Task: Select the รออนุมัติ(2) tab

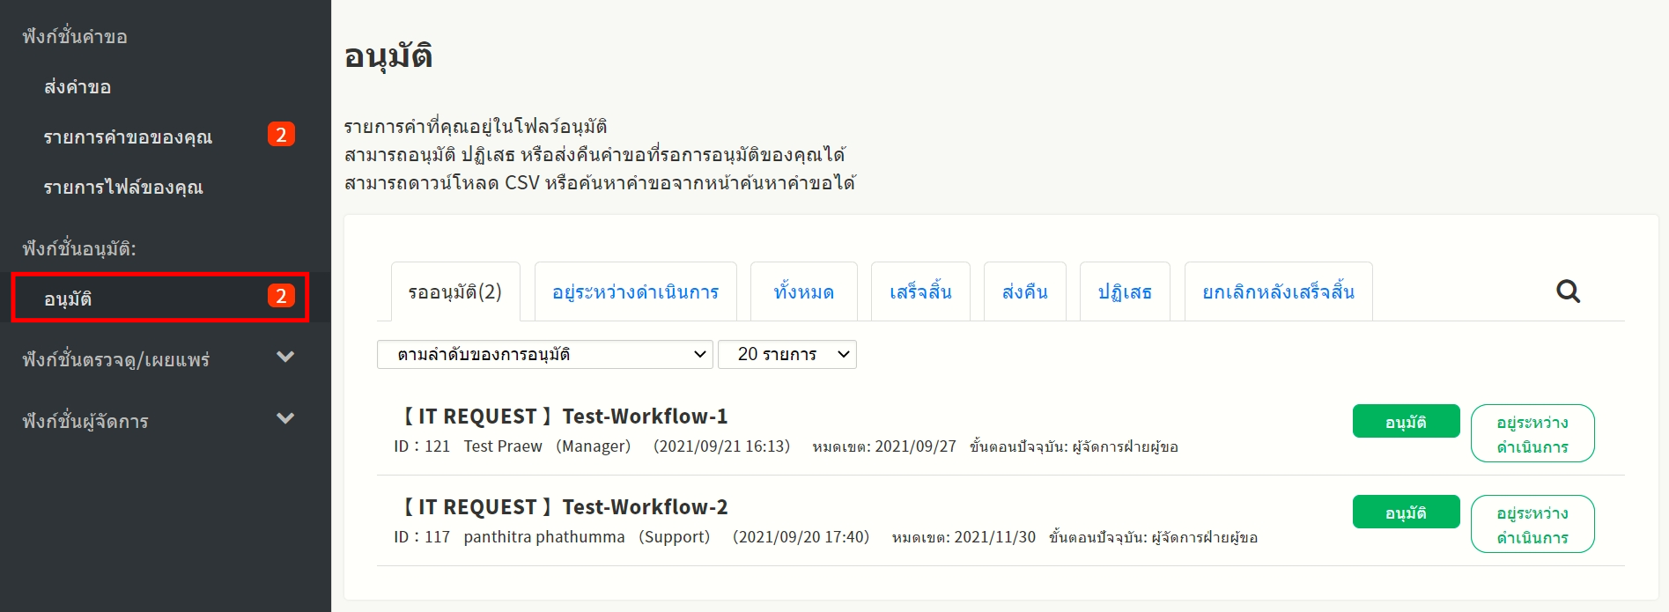Action: [x=455, y=292]
